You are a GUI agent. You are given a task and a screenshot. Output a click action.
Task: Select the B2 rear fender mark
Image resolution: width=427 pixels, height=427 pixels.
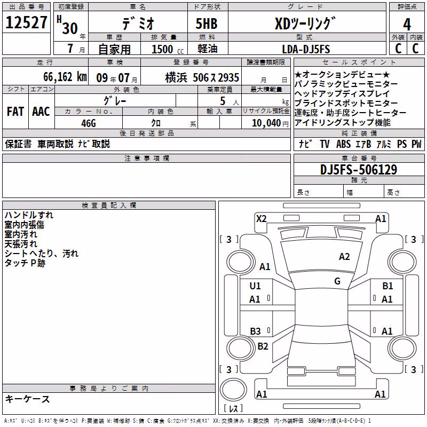point(263,346)
